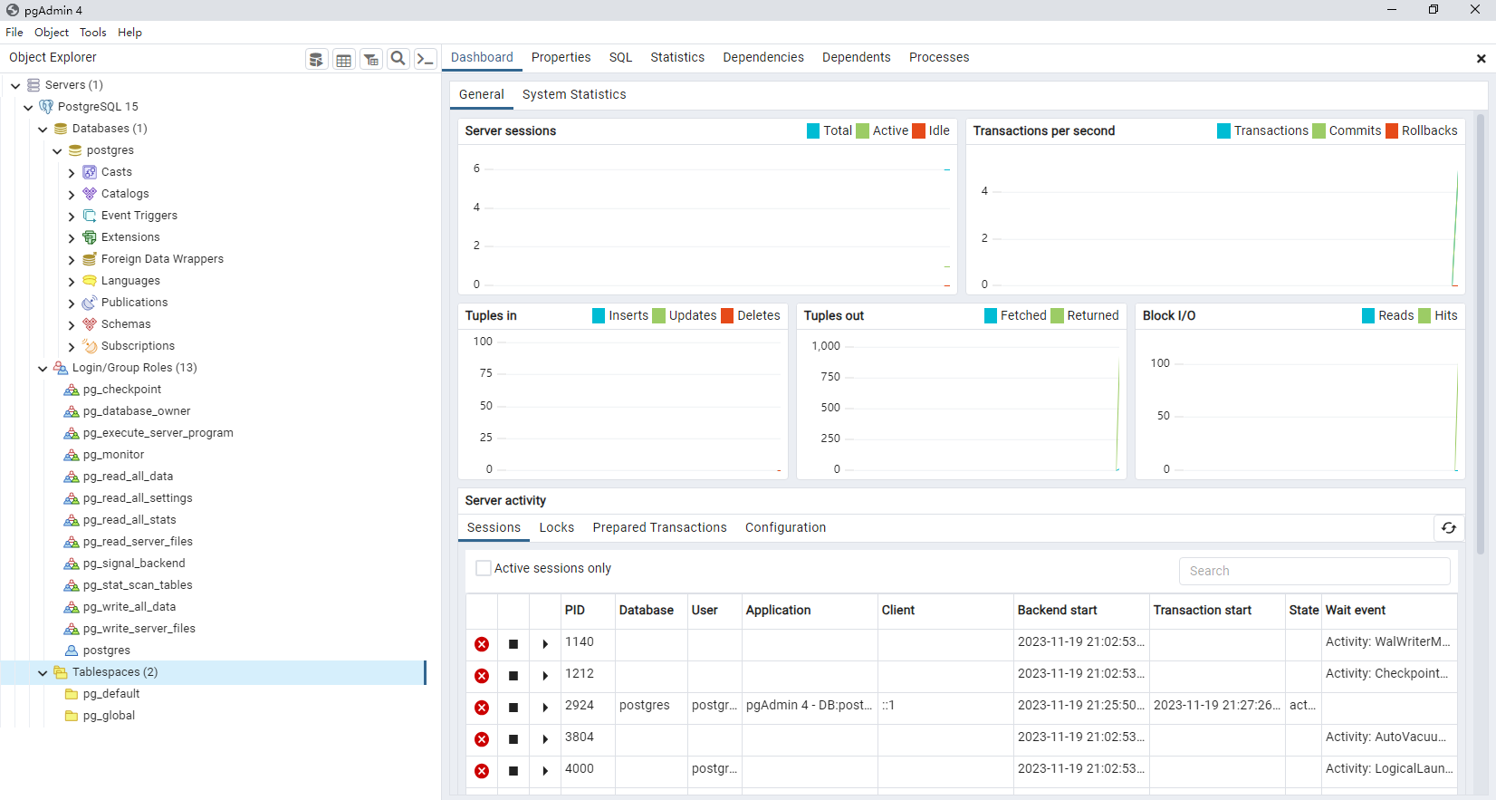Open the Locks tab
Viewport: 1496px width, 800px height.
pyautogui.click(x=556, y=527)
